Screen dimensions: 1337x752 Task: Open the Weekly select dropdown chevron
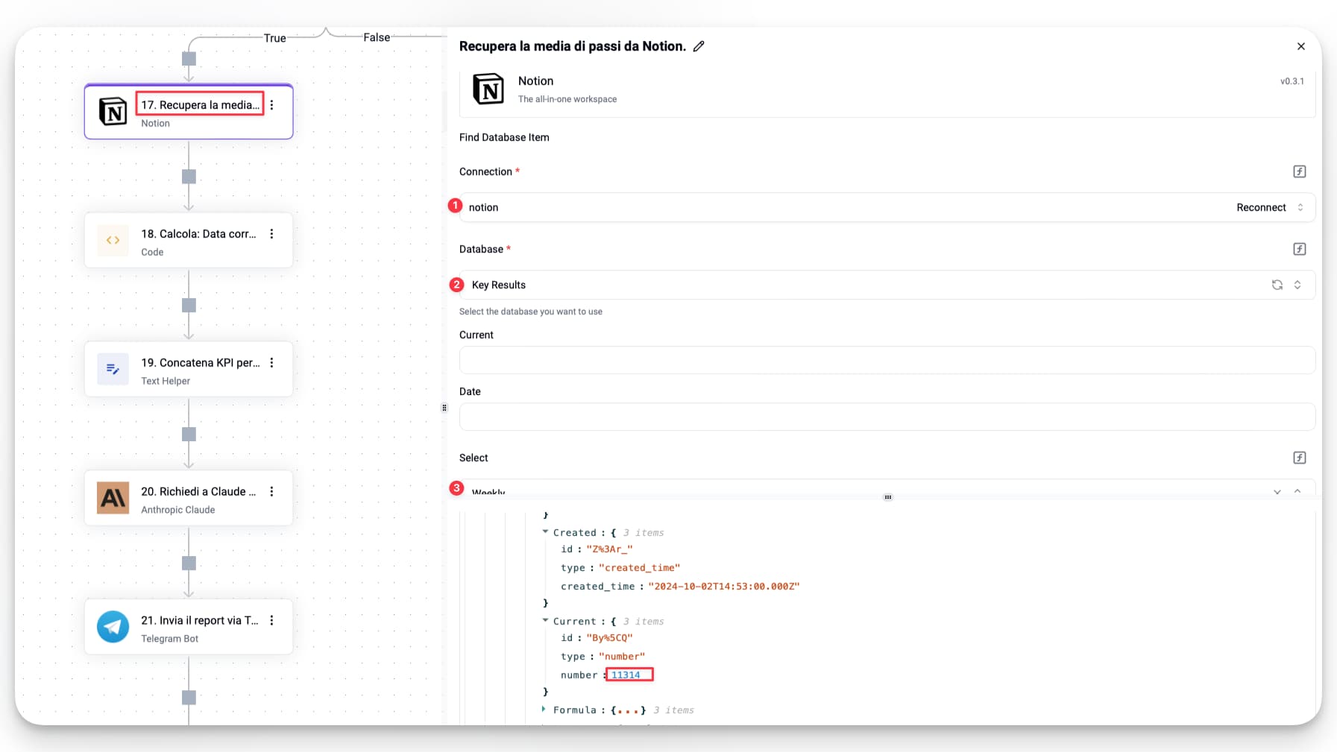[1277, 492]
